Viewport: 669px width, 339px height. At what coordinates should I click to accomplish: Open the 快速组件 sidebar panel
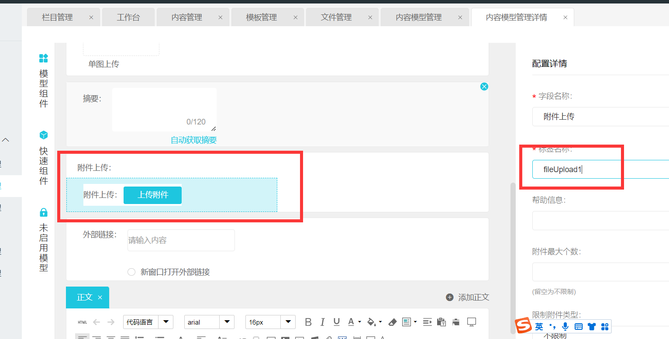point(44,158)
